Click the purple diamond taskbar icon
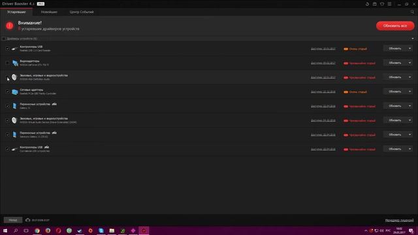This screenshot has width=418, height=235. (133, 230)
